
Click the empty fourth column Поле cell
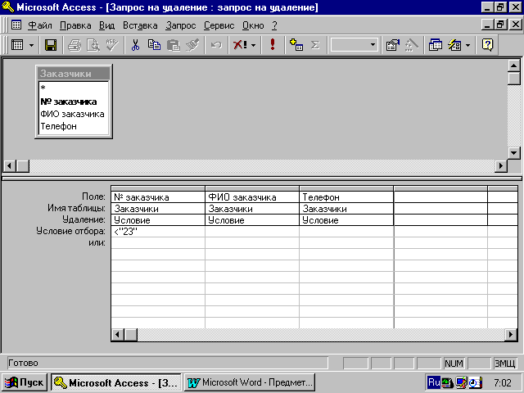(440, 197)
